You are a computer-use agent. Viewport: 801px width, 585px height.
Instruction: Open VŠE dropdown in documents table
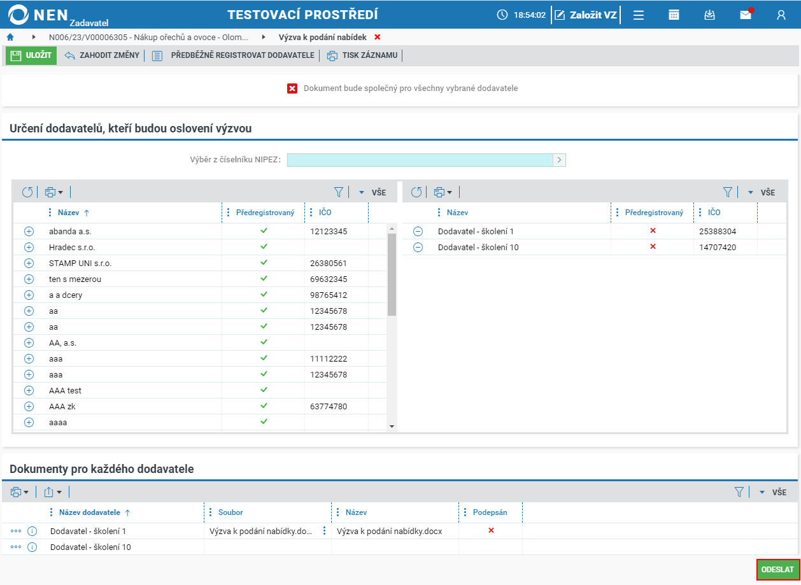773,492
